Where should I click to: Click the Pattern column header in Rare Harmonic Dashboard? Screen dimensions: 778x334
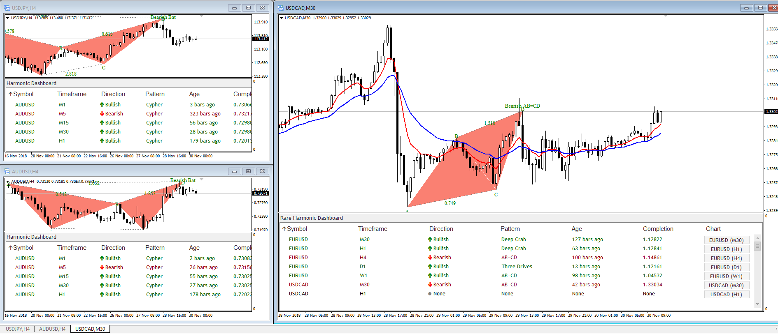[510, 229]
